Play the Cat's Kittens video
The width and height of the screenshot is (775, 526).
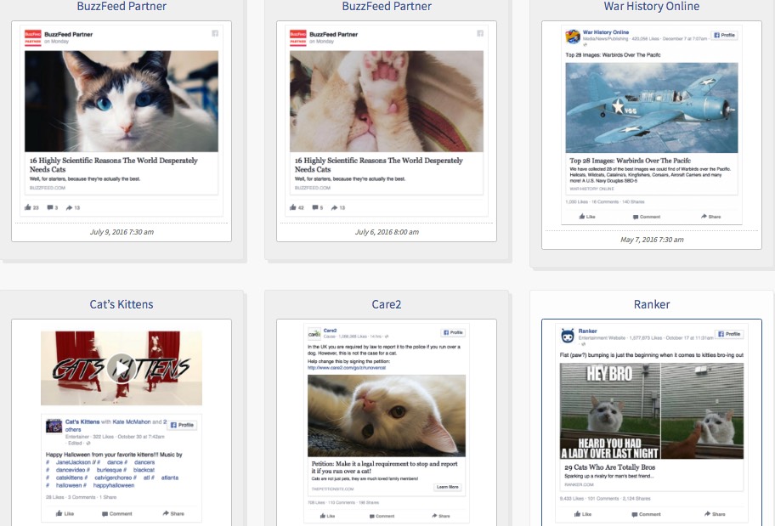pyautogui.click(x=121, y=368)
